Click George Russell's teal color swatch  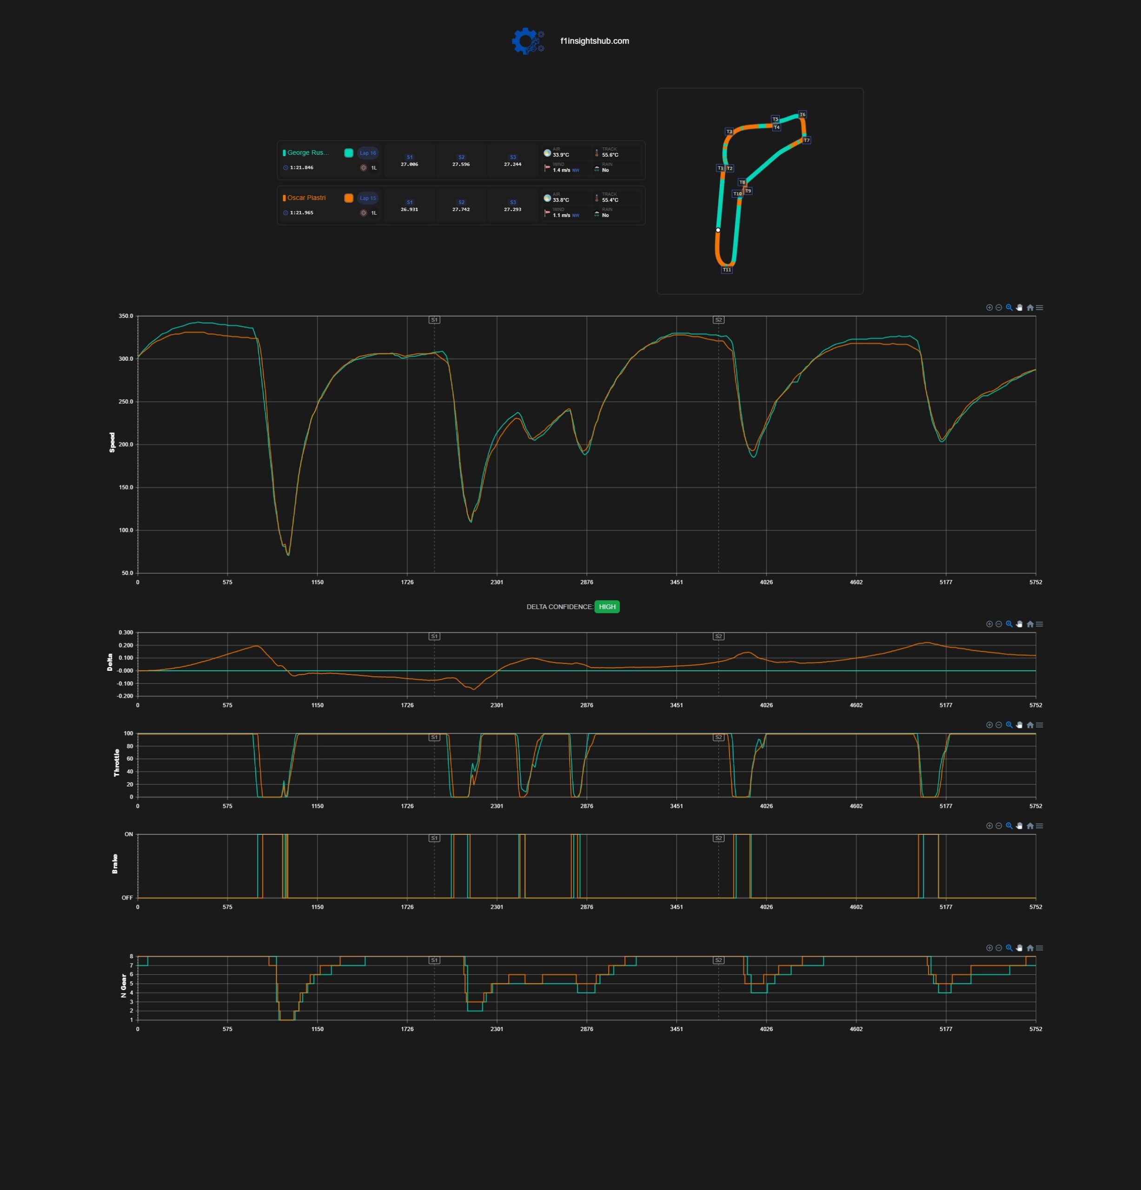pyautogui.click(x=349, y=153)
